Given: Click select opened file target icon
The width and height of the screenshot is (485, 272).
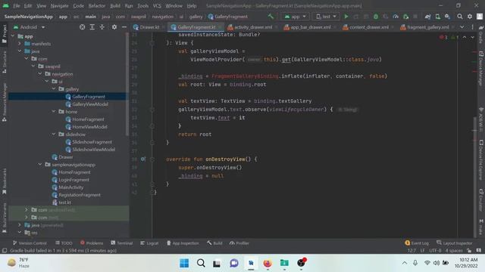Looking at the screenshot, I should [x=82, y=27].
